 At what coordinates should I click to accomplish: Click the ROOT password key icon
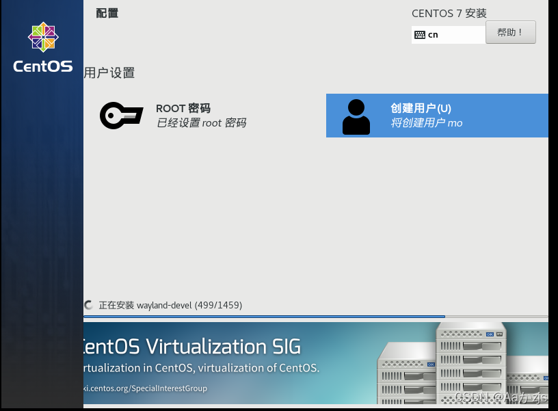[x=121, y=116]
